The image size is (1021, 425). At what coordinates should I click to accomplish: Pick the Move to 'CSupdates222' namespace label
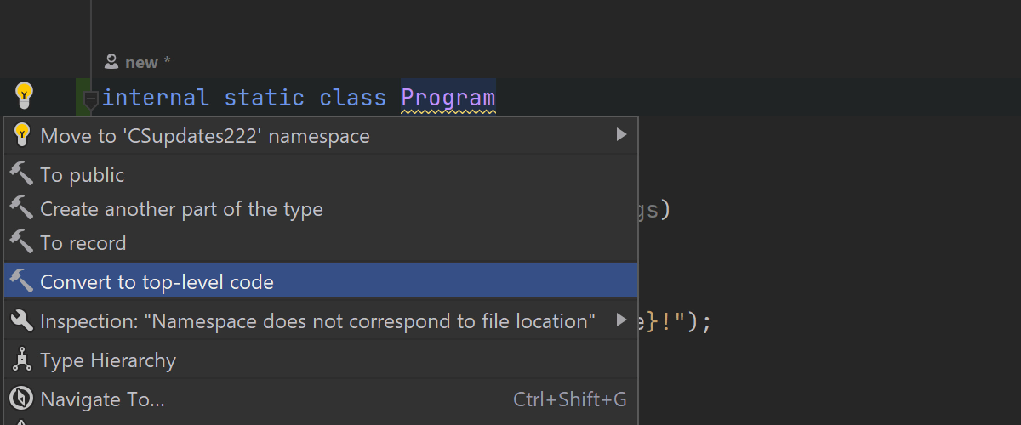[205, 136]
